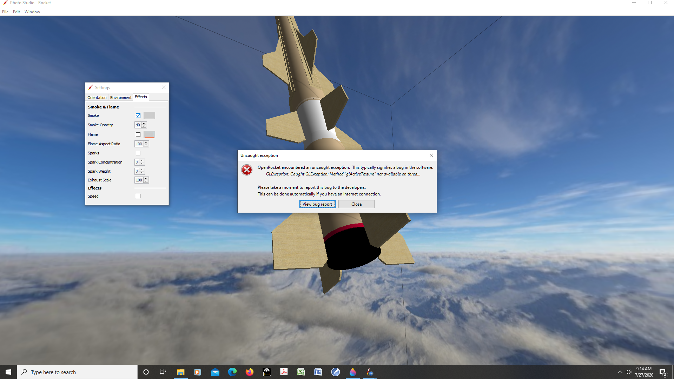Open Adobe Acrobat Reader
This screenshot has height=379, width=674.
[x=284, y=372]
